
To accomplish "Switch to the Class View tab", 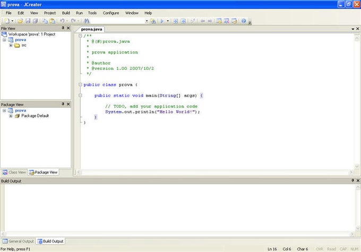I will (x=14, y=172).
